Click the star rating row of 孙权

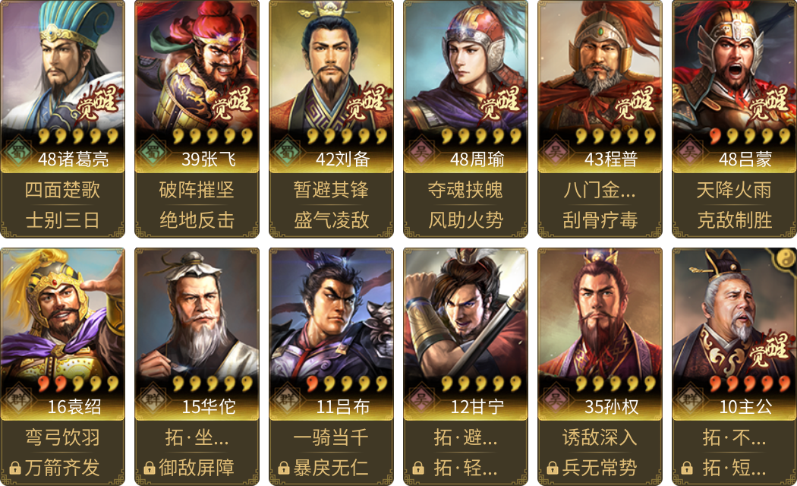616,383
